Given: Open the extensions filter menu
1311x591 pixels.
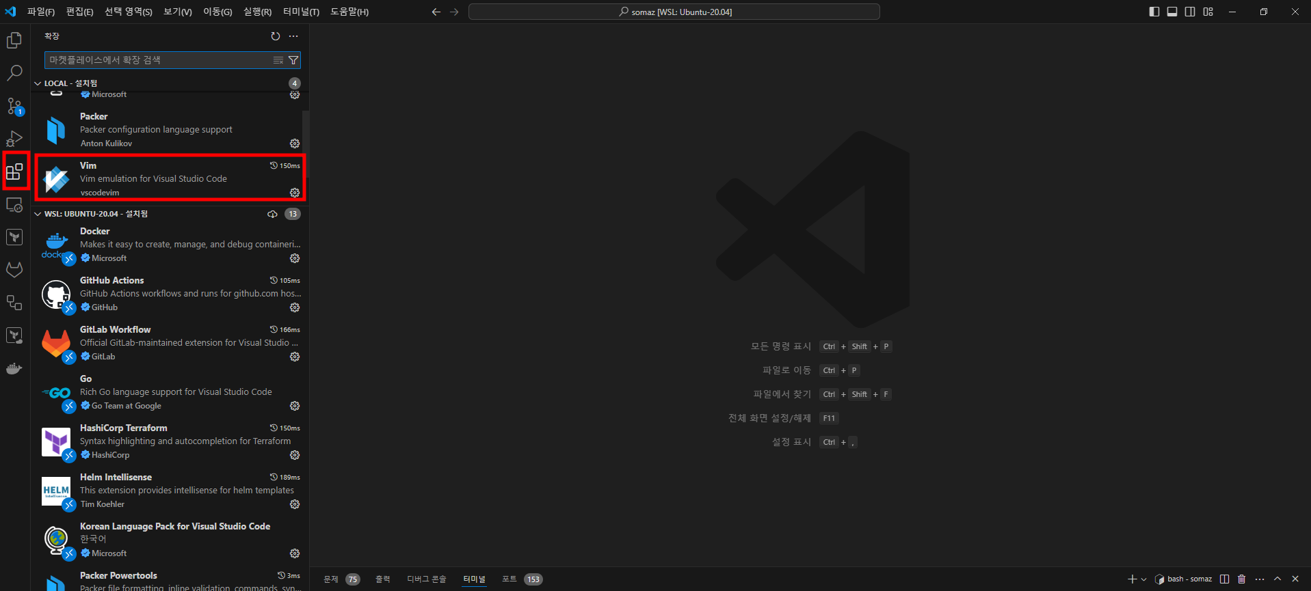Looking at the screenshot, I should (293, 60).
